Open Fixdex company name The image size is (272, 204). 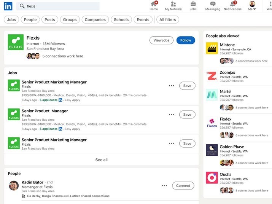(x=226, y=119)
